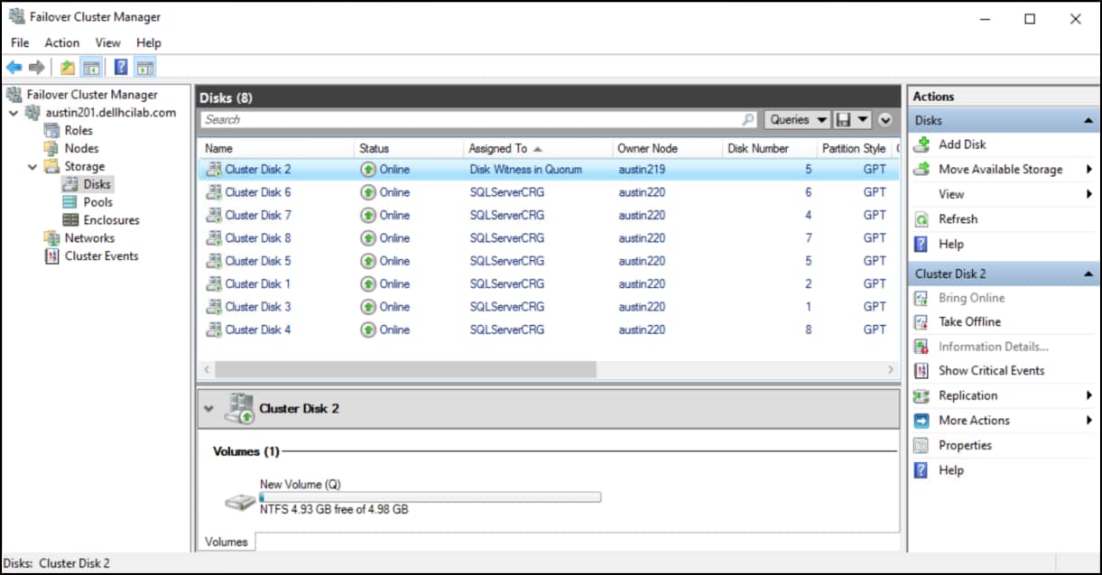Expand the View submenu in Actions
Screen dimensions: 1102x575
coord(1088,194)
